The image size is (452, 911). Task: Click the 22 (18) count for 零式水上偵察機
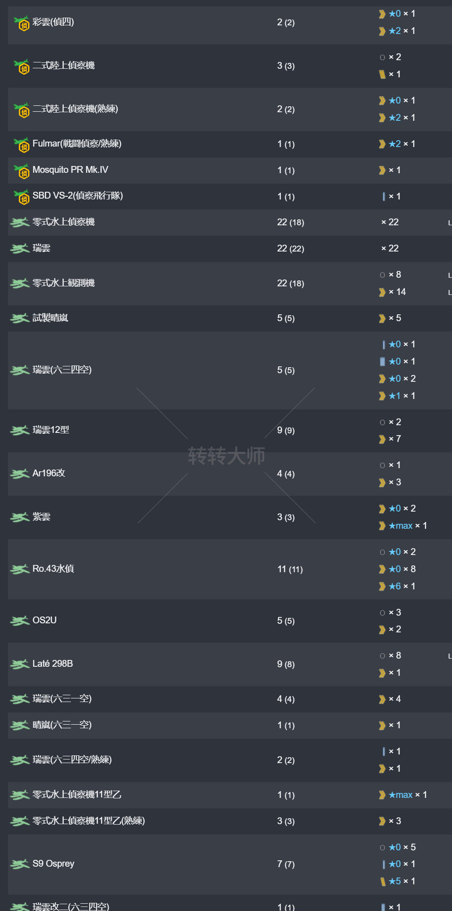point(290,222)
